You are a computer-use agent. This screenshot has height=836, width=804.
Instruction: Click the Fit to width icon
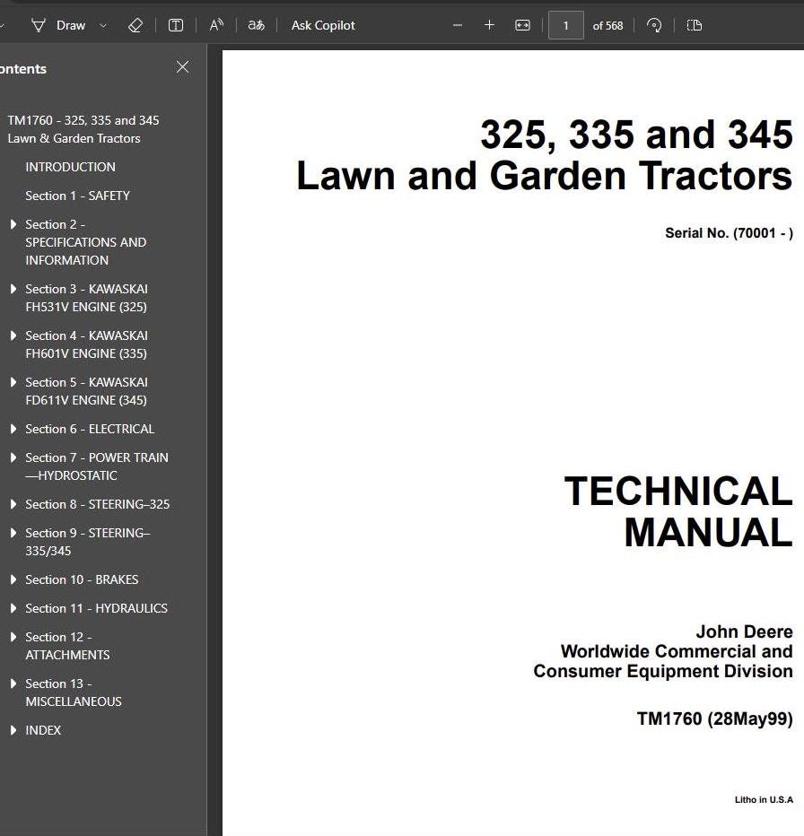coord(522,25)
